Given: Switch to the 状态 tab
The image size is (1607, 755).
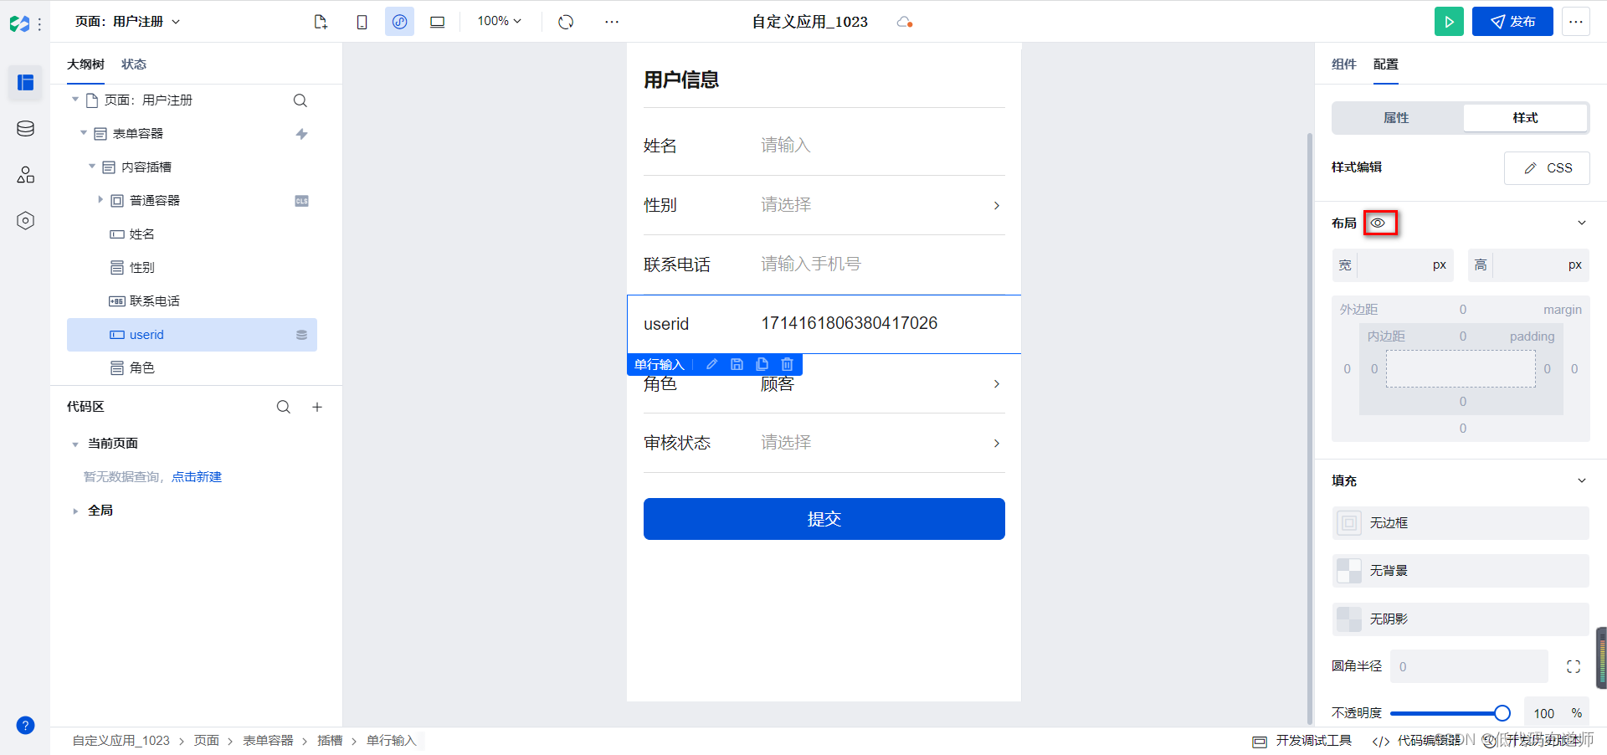Looking at the screenshot, I should tap(134, 64).
